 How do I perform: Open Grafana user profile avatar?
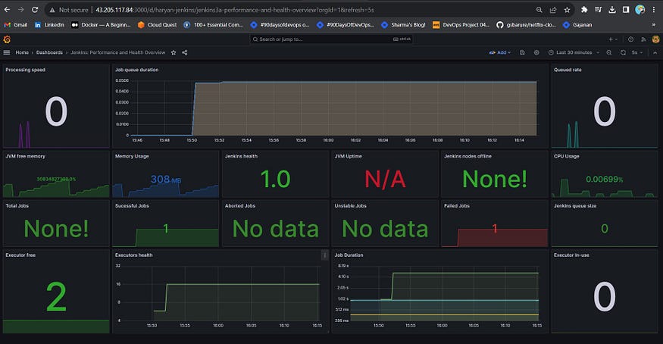[655, 39]
